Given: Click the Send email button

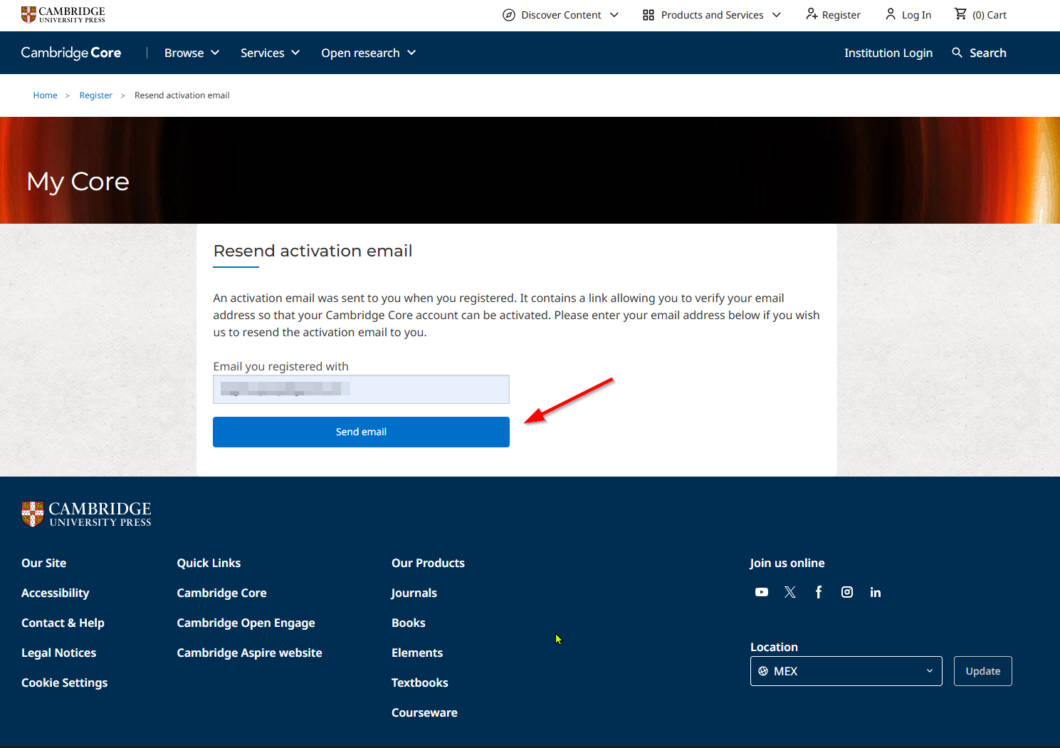Looking at the screenshot, I should [x=361, y=432].
